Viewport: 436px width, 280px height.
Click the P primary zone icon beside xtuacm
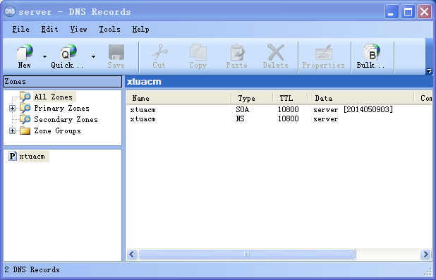[x=12, y=156]
